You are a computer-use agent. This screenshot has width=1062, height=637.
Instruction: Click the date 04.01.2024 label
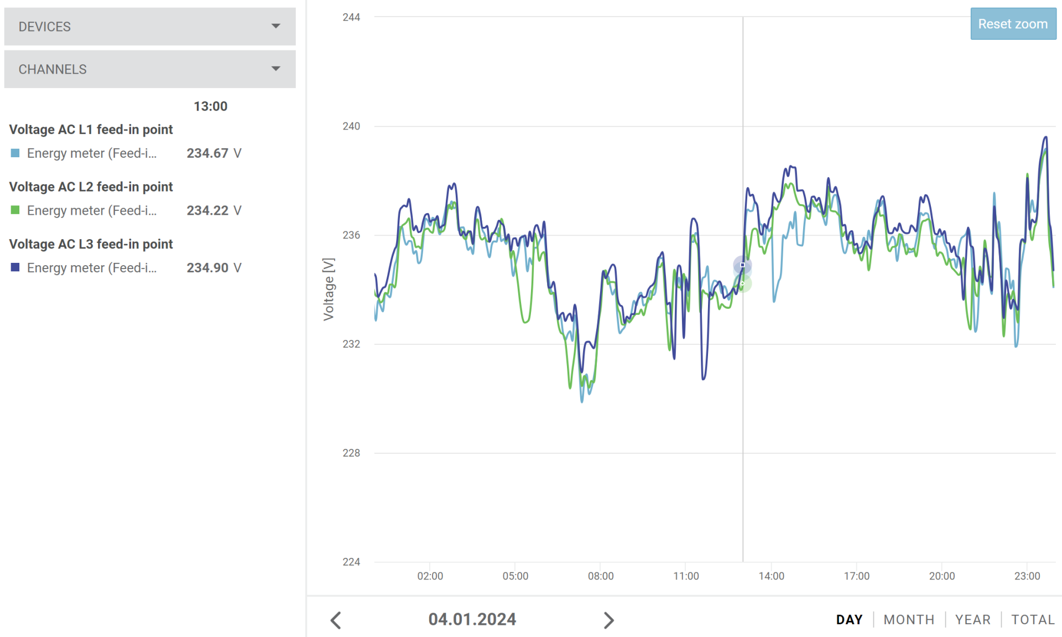[x=472, y=619]
